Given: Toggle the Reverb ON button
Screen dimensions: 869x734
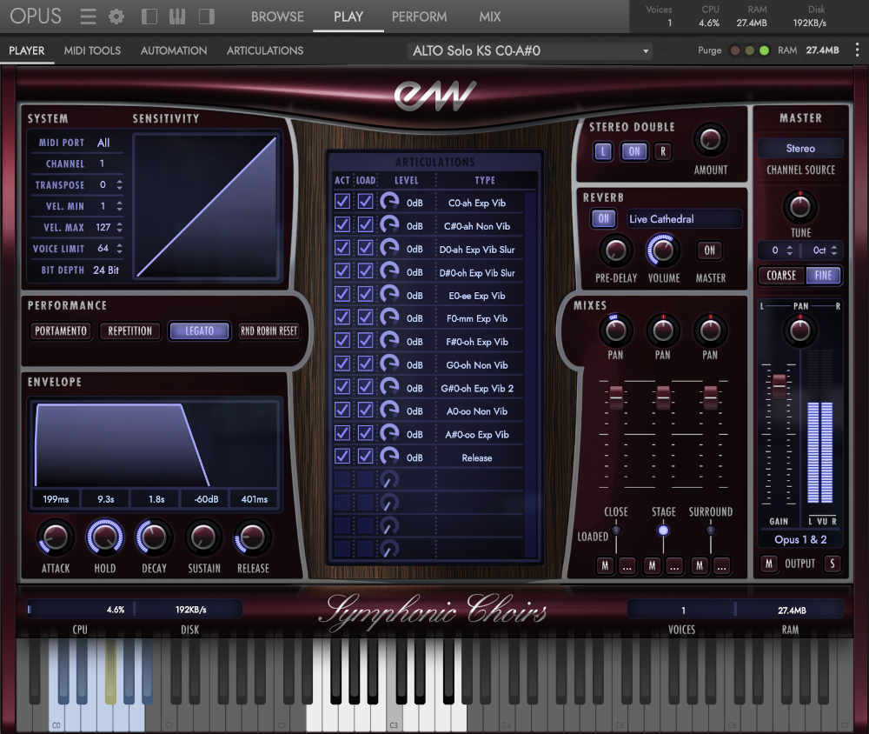Looking at the screenshot, I should pyautogui.click(x=603, y=219).
